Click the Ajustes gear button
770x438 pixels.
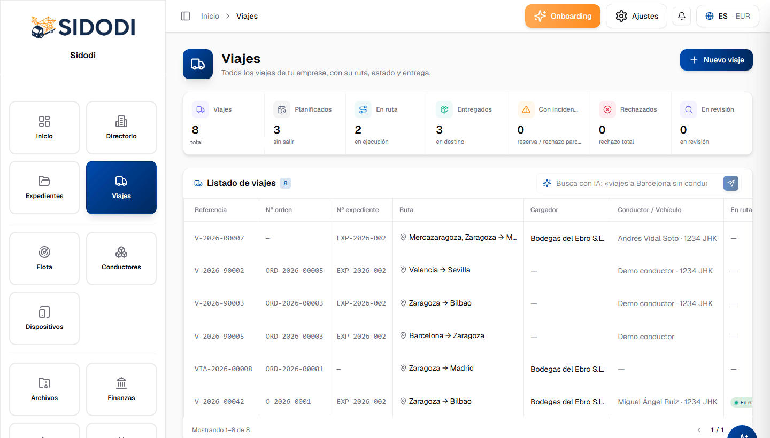click(636, 16)
